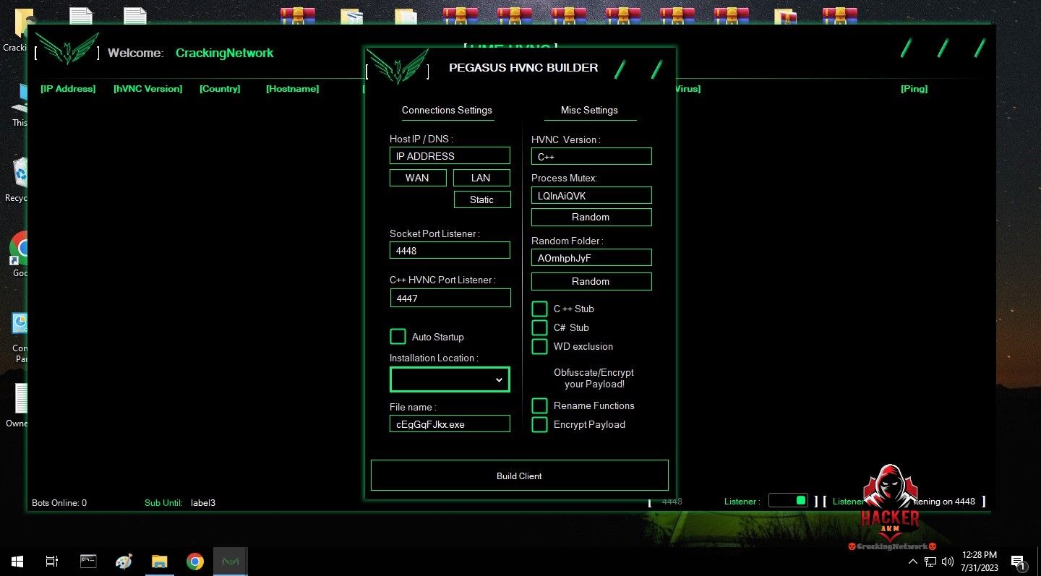Viewport: 1041px width, 576px height.
Task: Open Command Prompt from the taskbar
Action: pos(88,562)
